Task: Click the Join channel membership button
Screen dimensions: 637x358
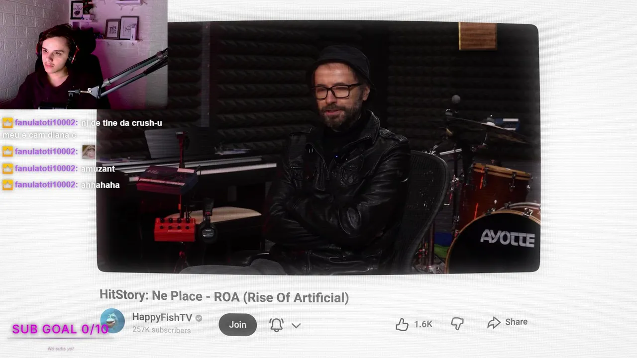Action: point(237,325)
